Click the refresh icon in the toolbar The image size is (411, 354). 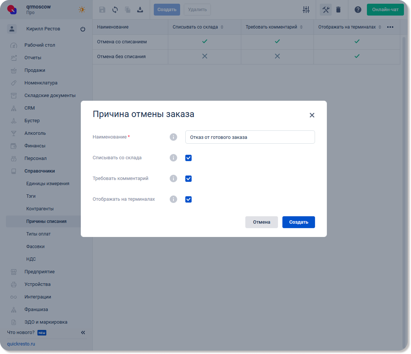click(x=115, y=10)
